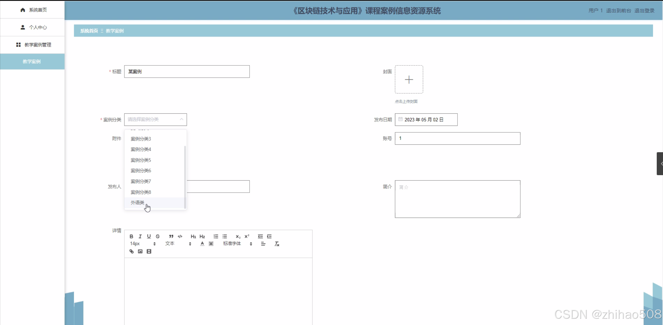This screenshot has height=325, width=663.
Task: Toggle strikethrough formatting in the editor
Action: (x=158, y=236)
